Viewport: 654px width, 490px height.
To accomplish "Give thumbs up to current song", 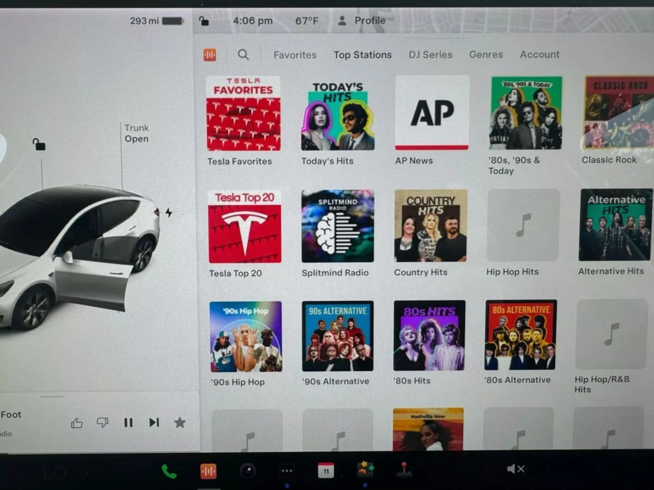I will click(x=76, y=423).
